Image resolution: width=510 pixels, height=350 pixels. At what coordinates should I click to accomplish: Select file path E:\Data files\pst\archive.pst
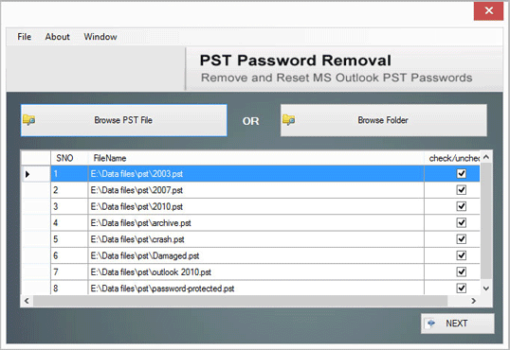click(x=140, y=223)
